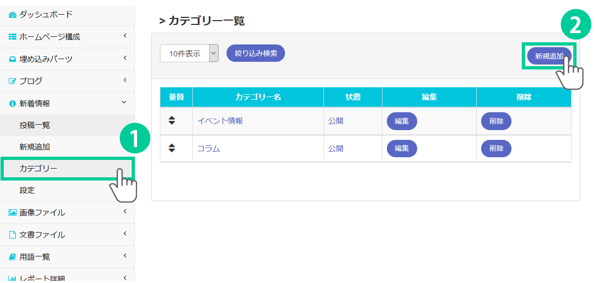Click the sort handle for コラム row

click(x=172, y=148)
